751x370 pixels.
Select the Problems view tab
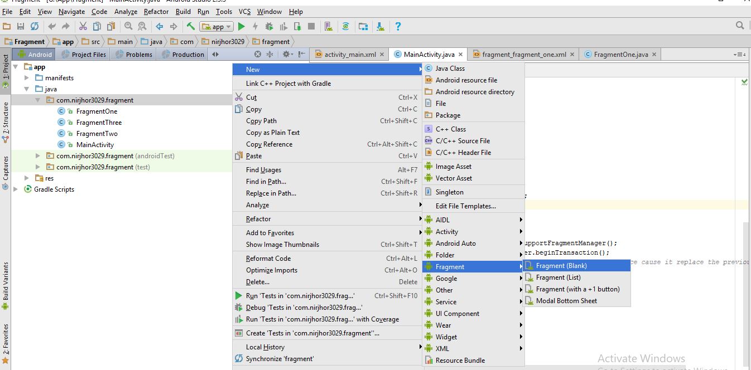(x=133, y=55)
